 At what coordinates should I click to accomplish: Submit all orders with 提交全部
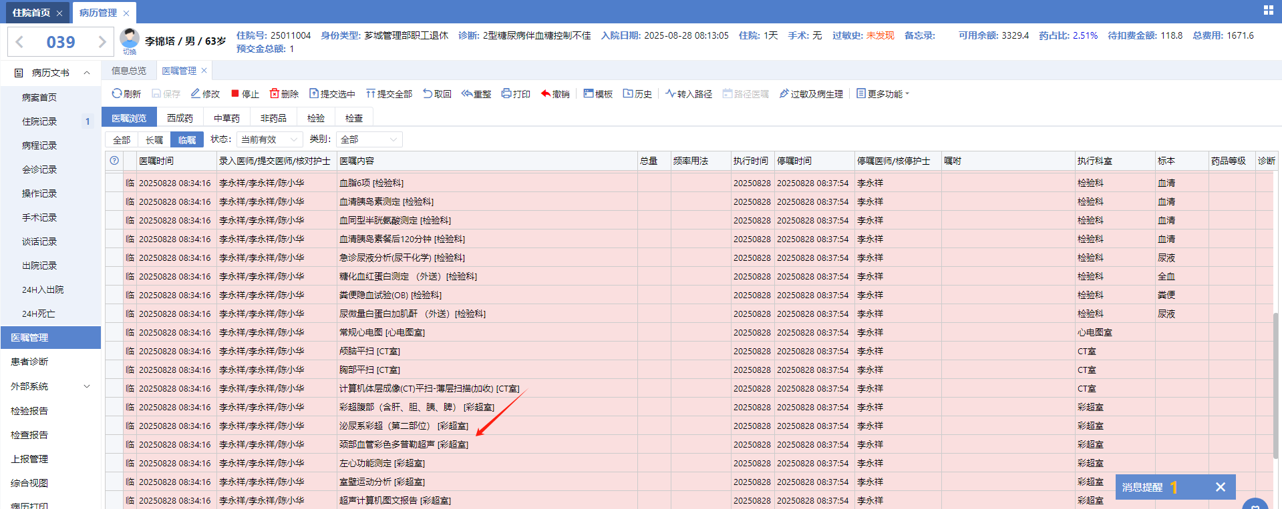coord(389,94)
